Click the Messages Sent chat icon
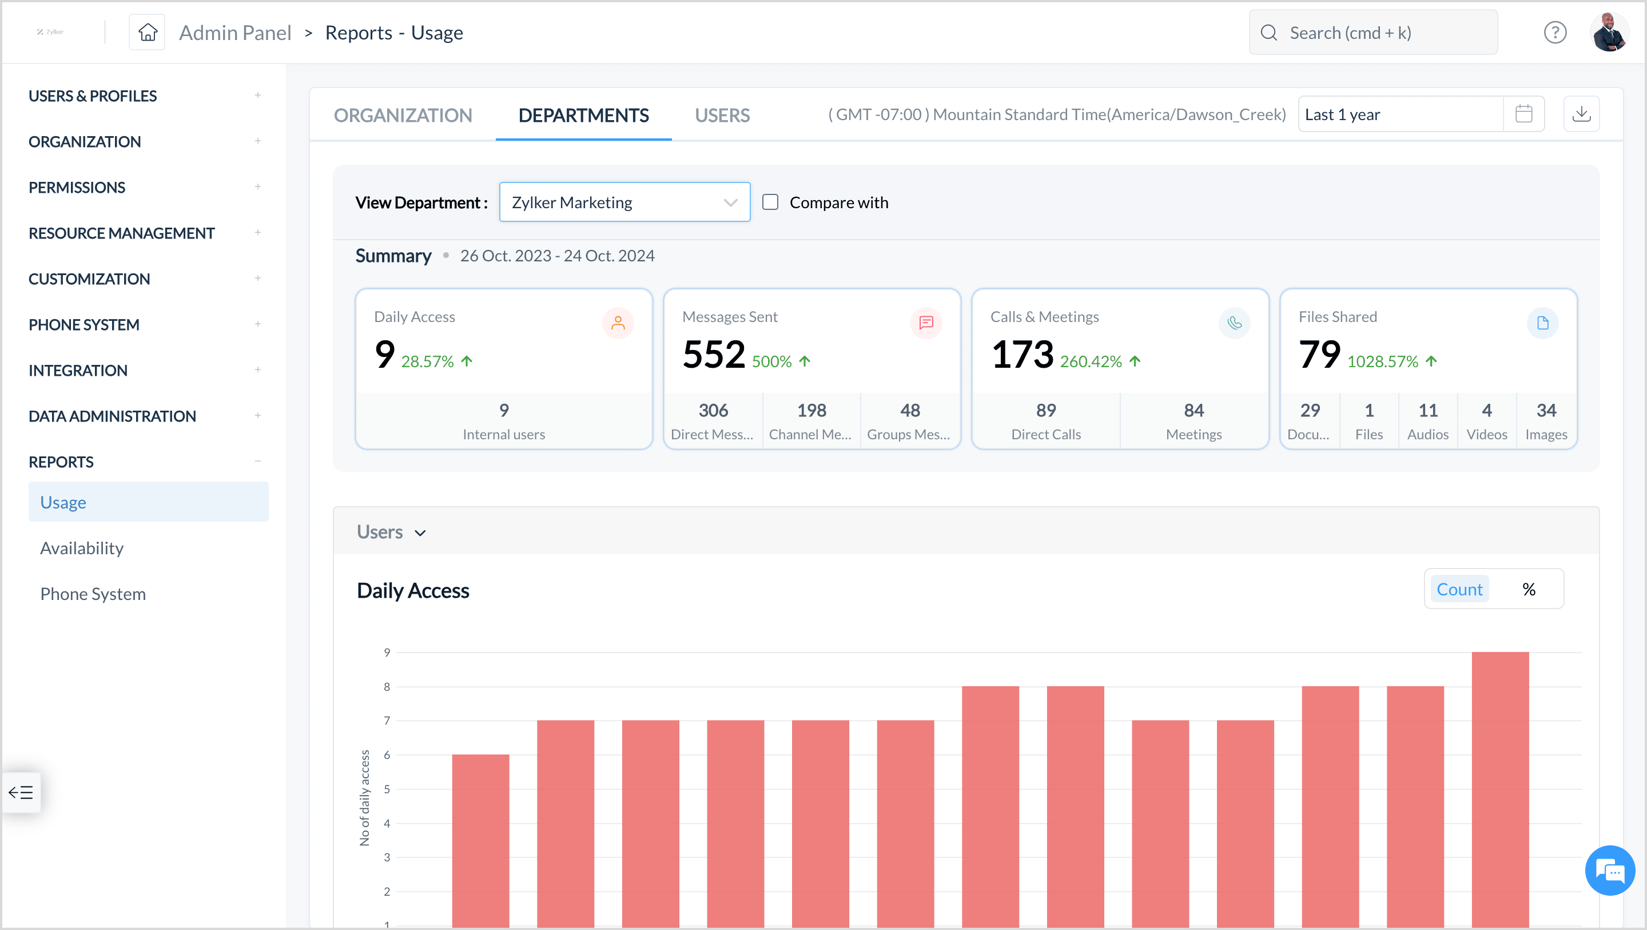This screenshot has height=930, width=1647. pos(926,323)
